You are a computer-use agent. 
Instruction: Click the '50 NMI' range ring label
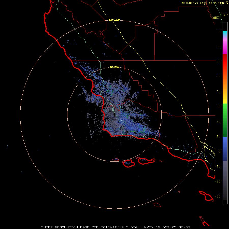[x=114, y=67]
